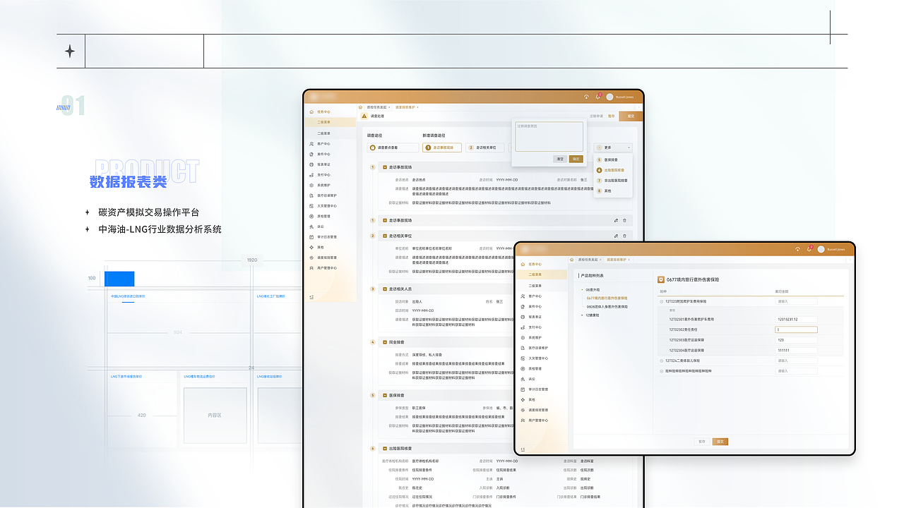Click amount field for 127023附加救护车费用保险 row
The width and height of the screenshot is (904, 508).
point(796,301)
